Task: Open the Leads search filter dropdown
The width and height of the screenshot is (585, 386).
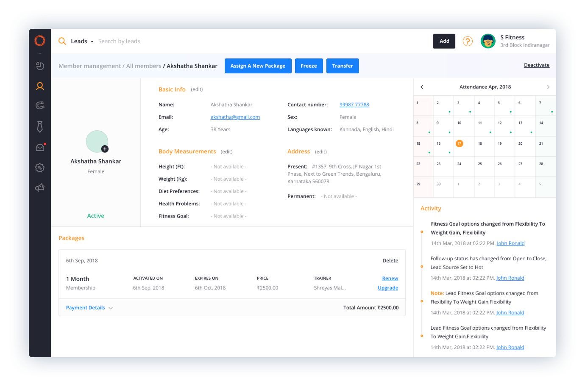Action: pyautogui.click(x=82, y=41)
